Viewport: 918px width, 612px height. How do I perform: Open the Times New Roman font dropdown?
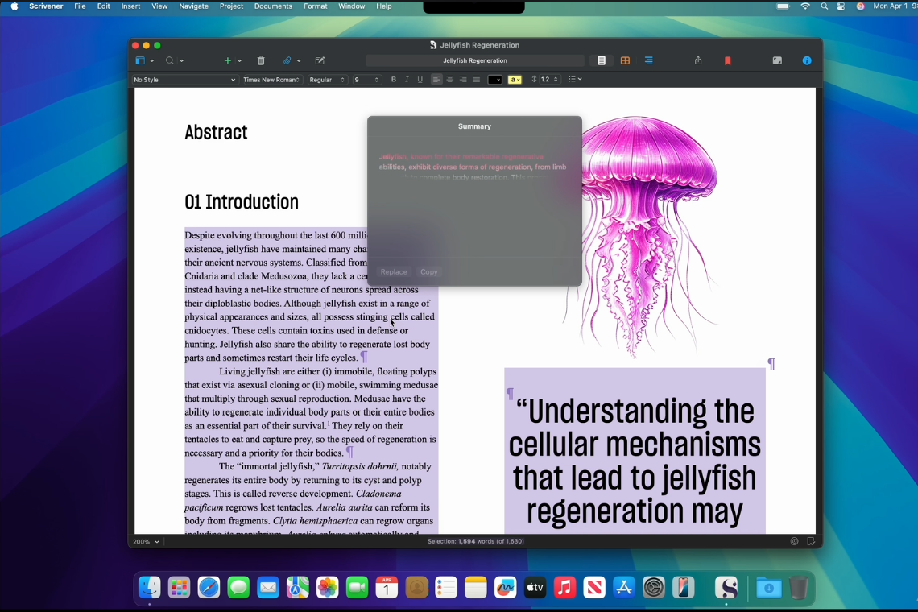[271, 80]
